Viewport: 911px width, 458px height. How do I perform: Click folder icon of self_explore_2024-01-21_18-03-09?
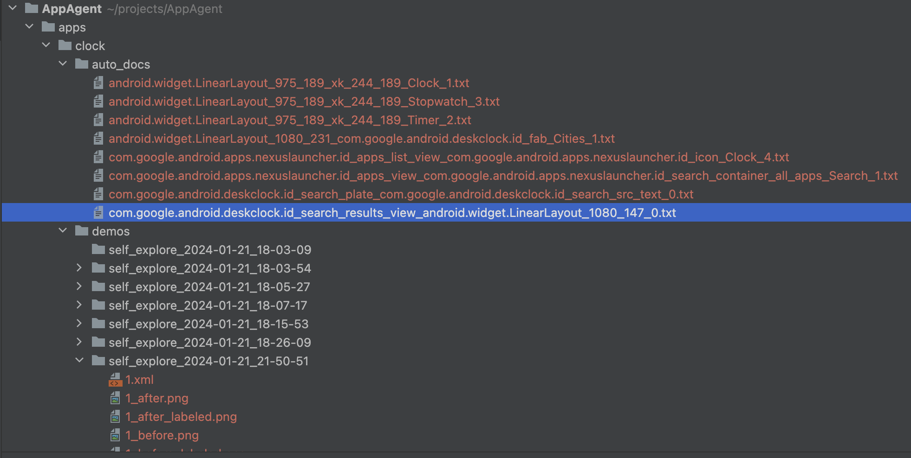tap(98, 249)
